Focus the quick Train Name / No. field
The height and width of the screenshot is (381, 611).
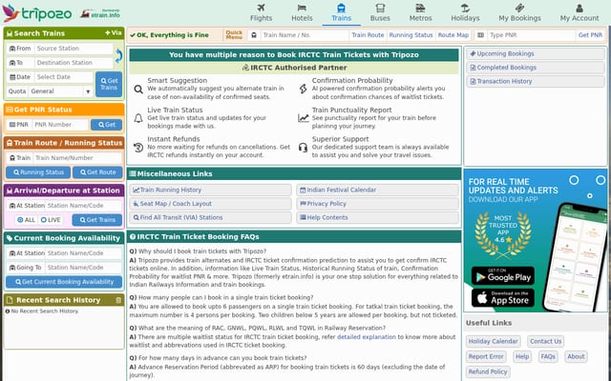(x=305, y=35)
